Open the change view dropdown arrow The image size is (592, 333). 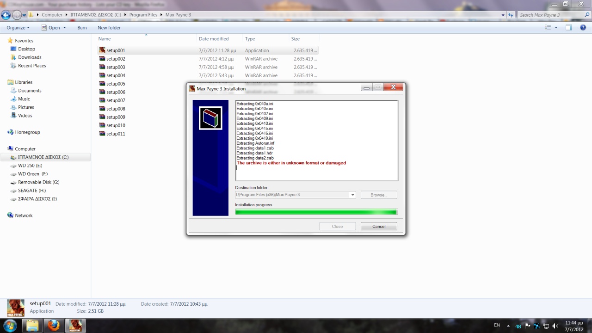[556, 28]
